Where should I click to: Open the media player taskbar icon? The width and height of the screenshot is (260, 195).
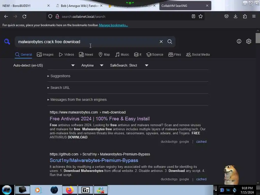[x=38, y=190]
